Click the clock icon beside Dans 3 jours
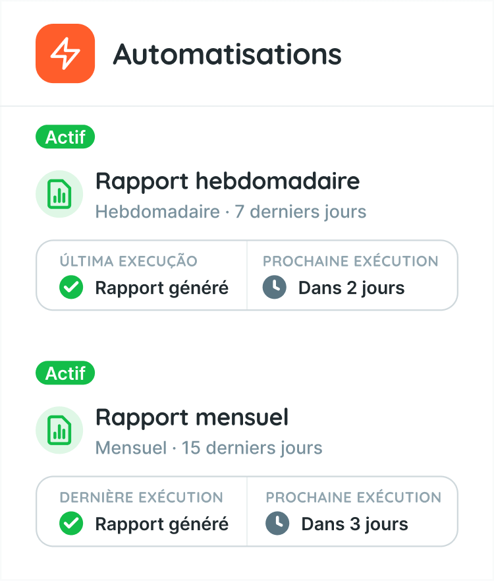Screen dimensions: 494x581 tap(277, 524)
